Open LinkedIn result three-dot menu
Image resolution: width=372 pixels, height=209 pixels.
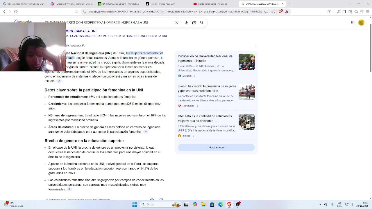(194, 76)
